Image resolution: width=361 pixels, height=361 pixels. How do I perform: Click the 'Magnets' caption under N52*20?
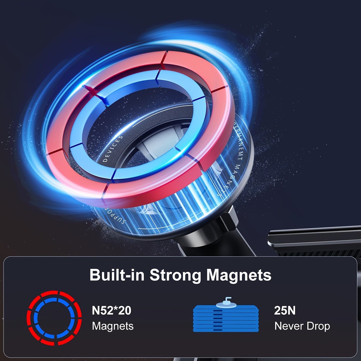[x=113, y=326]
